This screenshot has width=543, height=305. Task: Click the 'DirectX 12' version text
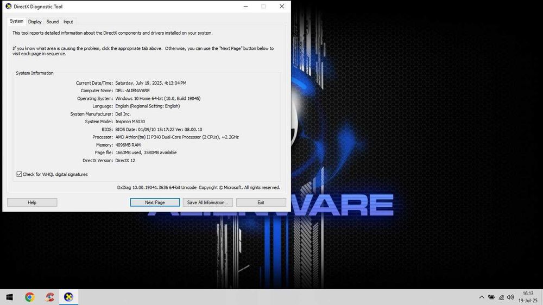tap(125, 160)
